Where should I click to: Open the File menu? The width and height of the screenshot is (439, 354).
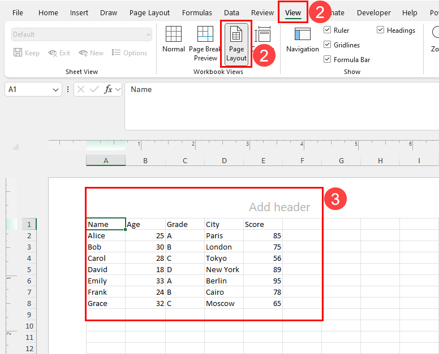pos(18,13)
